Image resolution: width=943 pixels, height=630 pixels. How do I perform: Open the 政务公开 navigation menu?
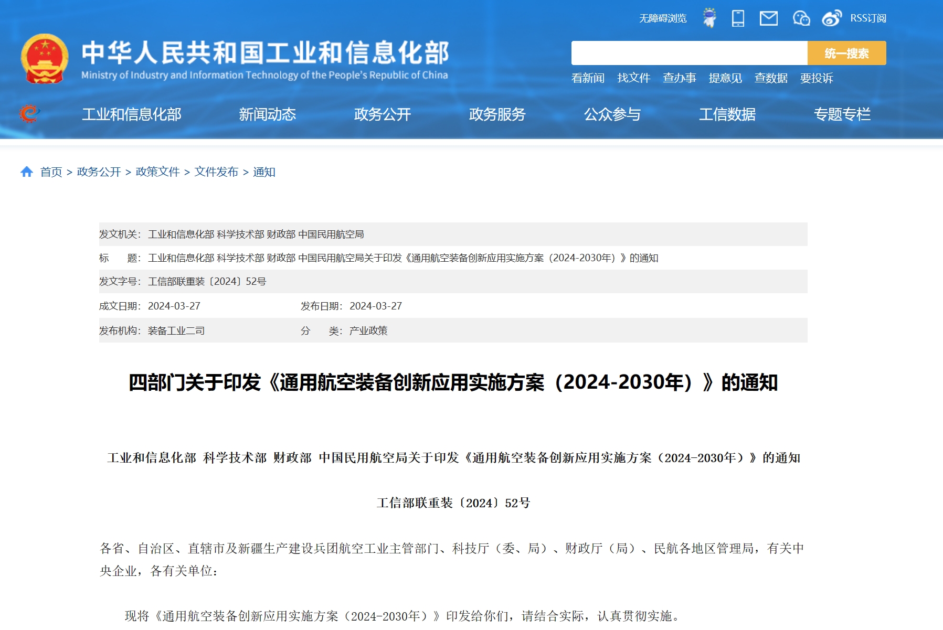382,114
